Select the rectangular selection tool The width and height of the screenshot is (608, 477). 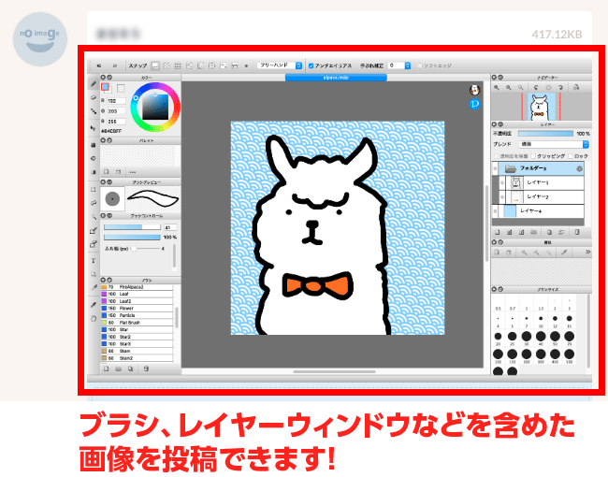click(94, 190)
